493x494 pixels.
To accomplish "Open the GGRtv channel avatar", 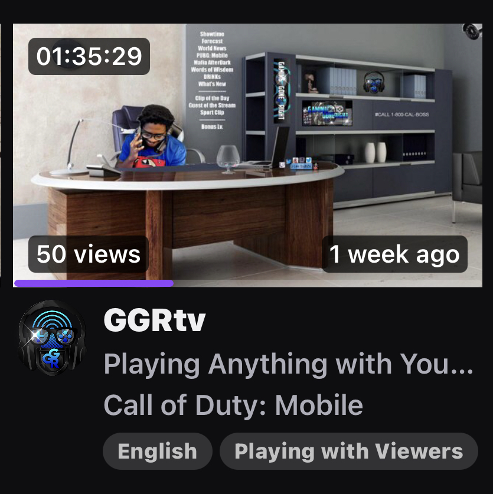I will 53,338.
